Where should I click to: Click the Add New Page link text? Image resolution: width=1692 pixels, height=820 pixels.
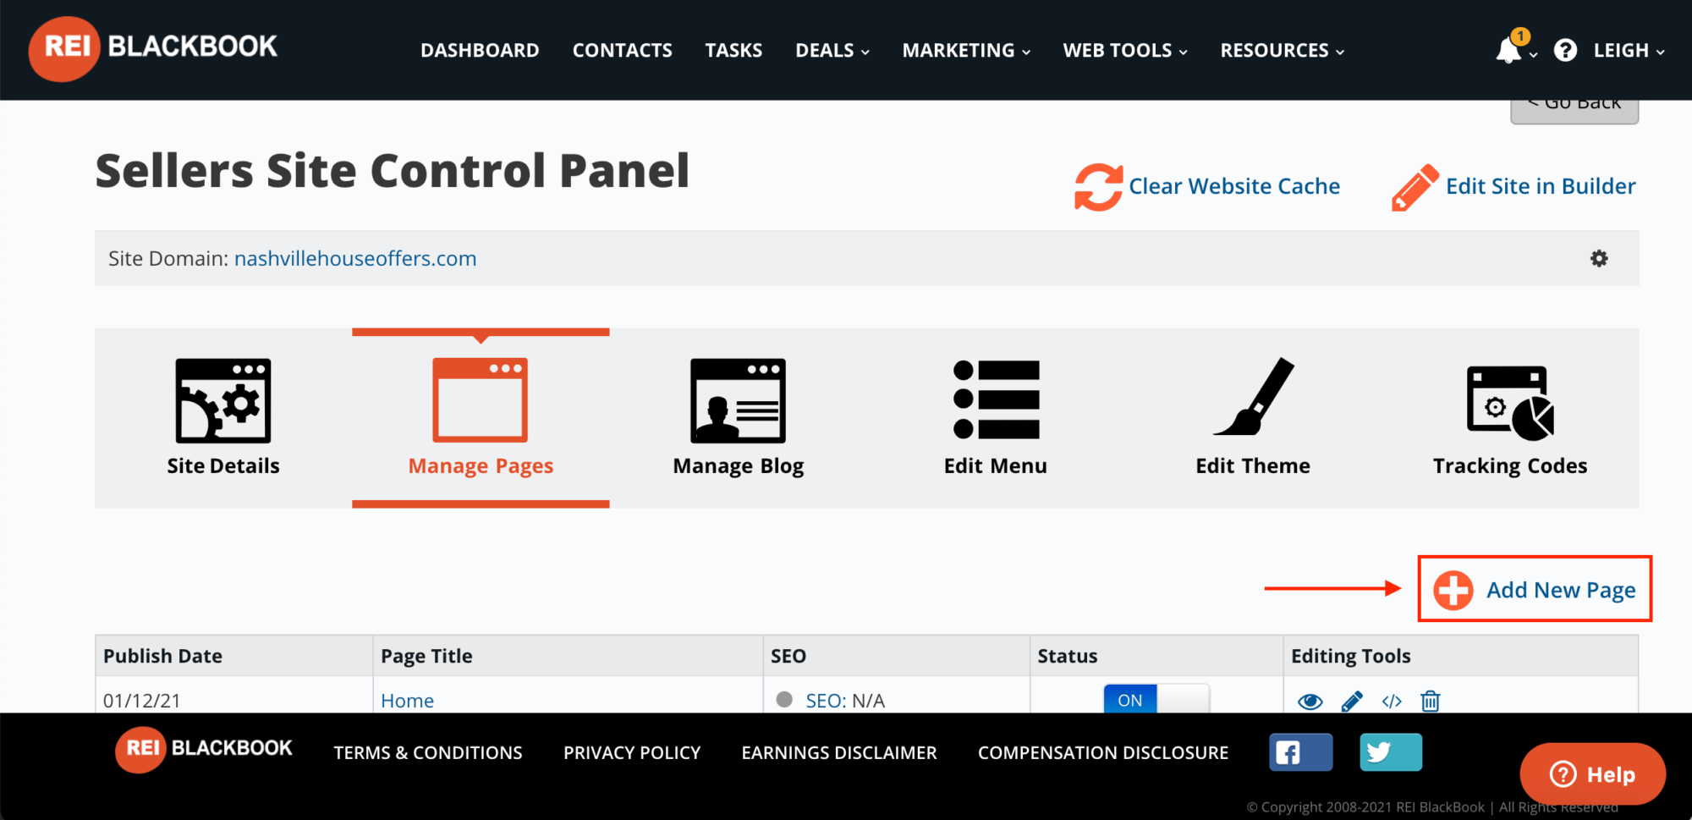tap(1561, 590)
